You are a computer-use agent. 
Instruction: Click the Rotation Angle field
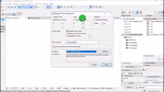coord(107,24)
